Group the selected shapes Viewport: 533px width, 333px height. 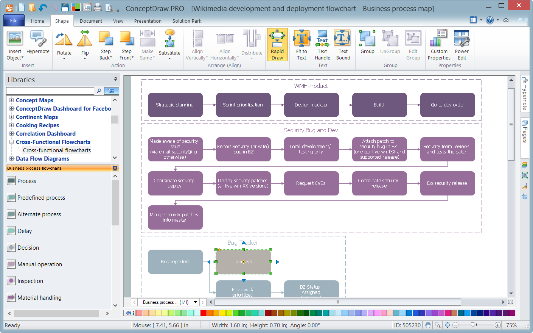pos(367,42)
